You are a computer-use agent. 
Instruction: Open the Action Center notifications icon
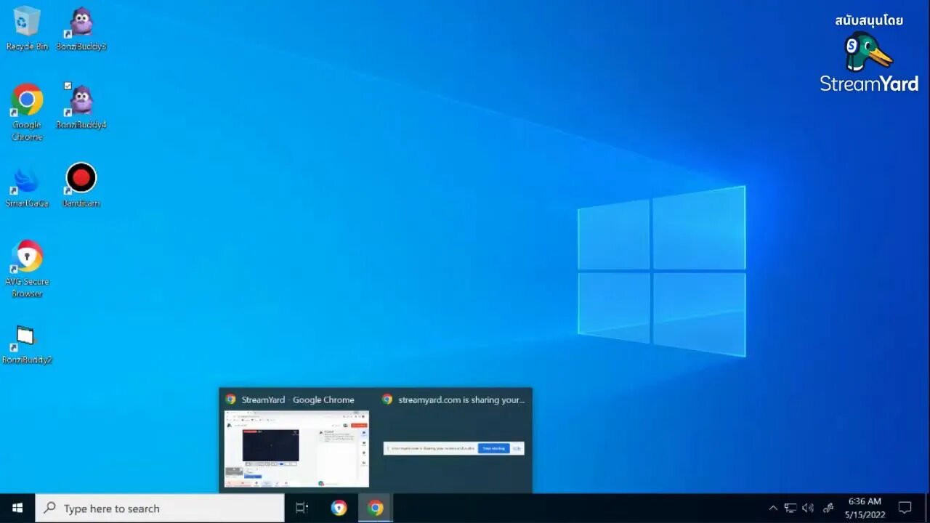(x=905, y=508)
